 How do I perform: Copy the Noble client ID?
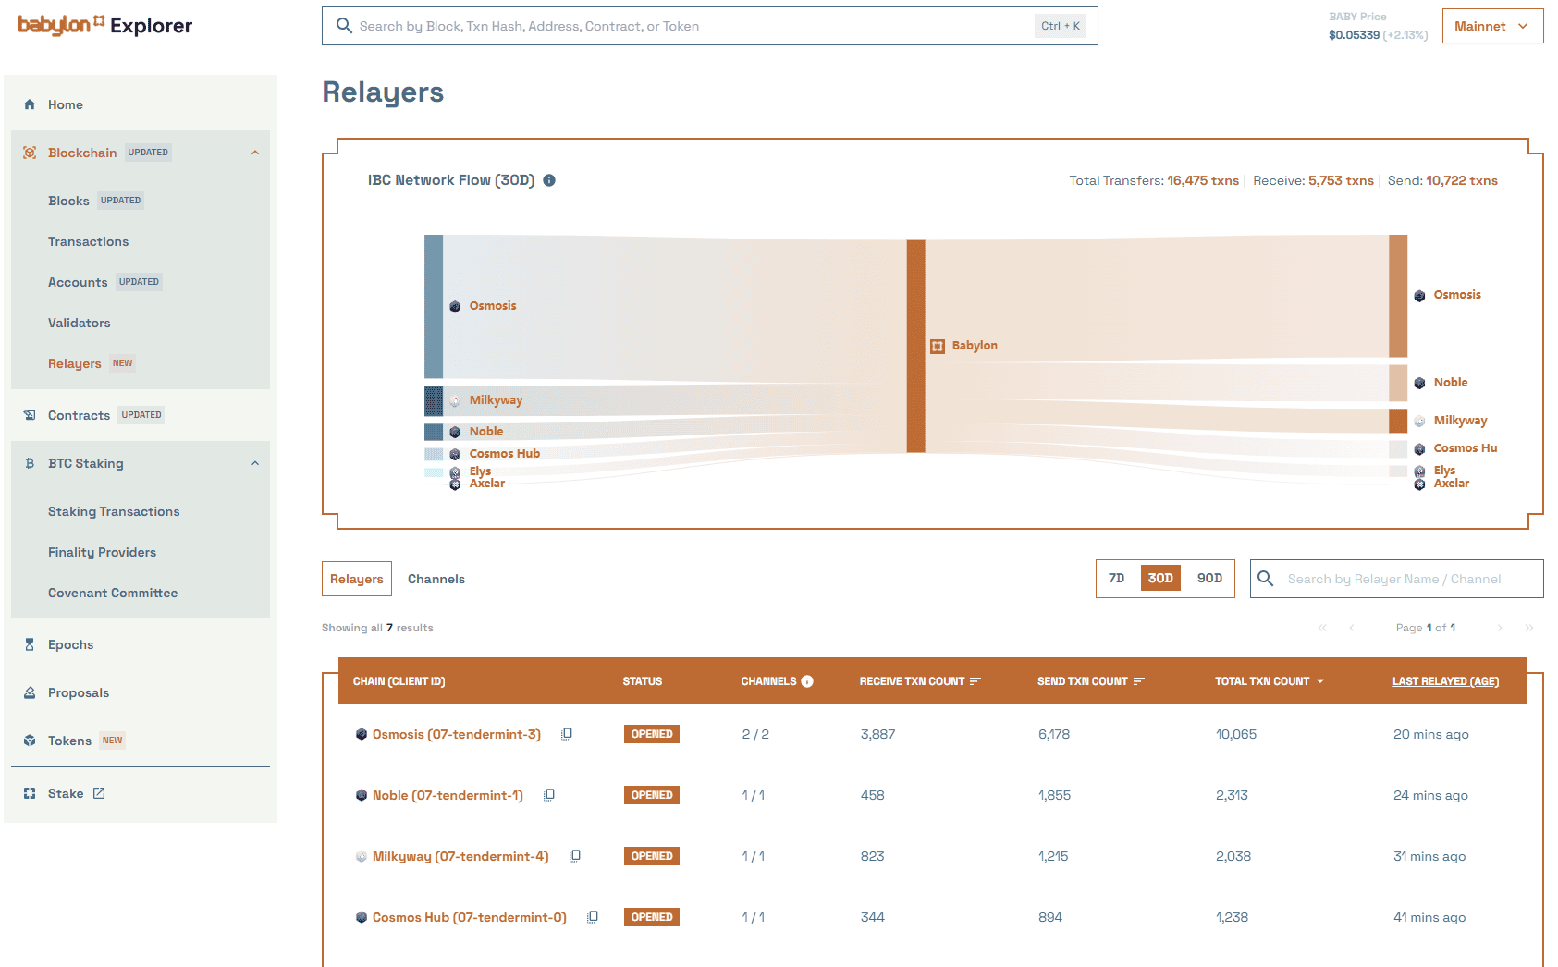tap(549, 795)
